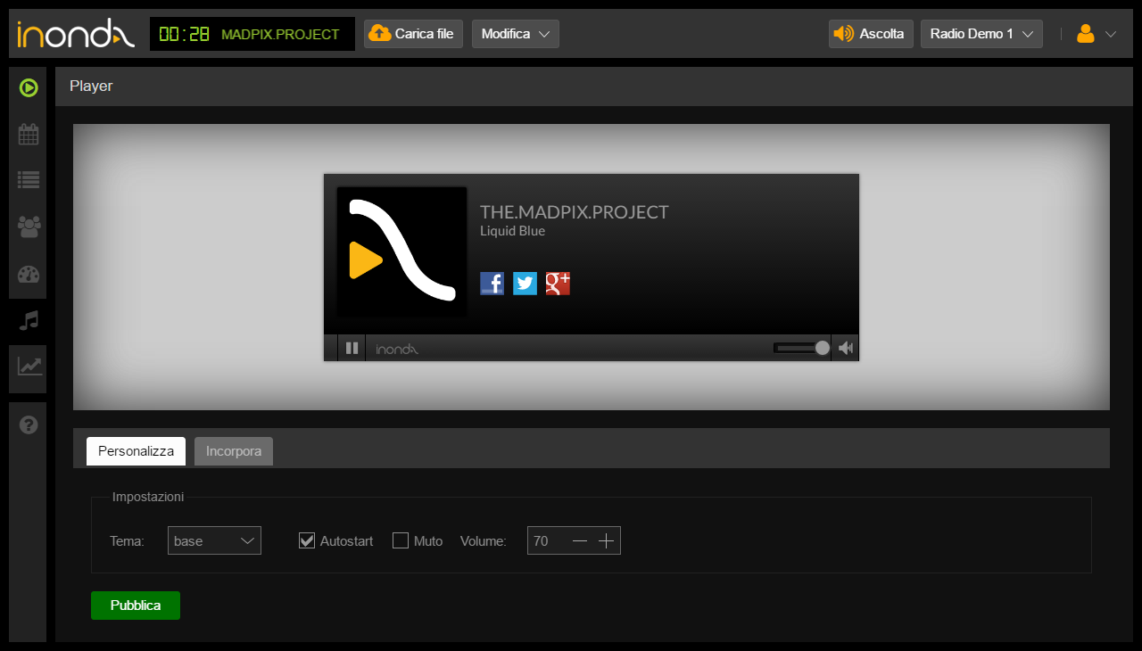Share on Google Plus from player
The image size is (1142, 651).
click(558, 284)
